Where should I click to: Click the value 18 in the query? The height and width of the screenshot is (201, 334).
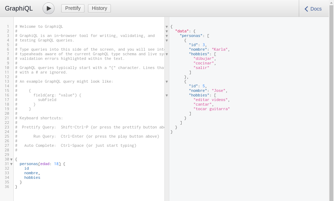click(56, 164)
